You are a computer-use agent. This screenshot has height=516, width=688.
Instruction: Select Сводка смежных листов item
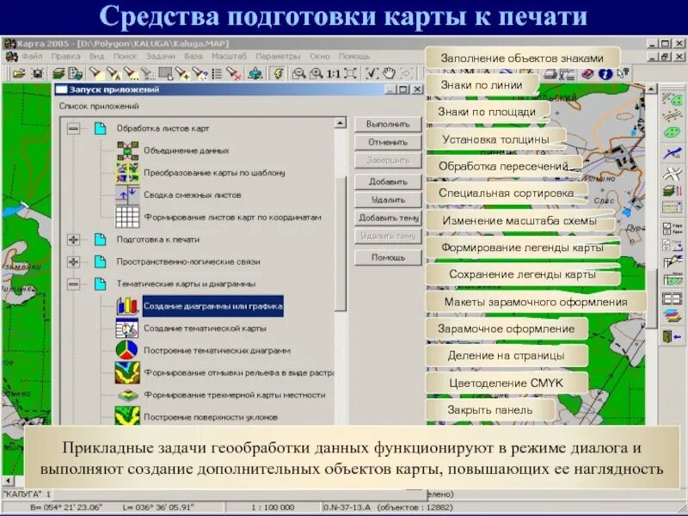(x=192, y=195)
